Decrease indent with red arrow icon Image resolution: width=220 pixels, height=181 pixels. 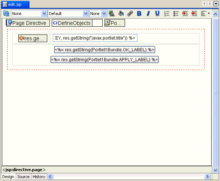[x=194, y=14]
